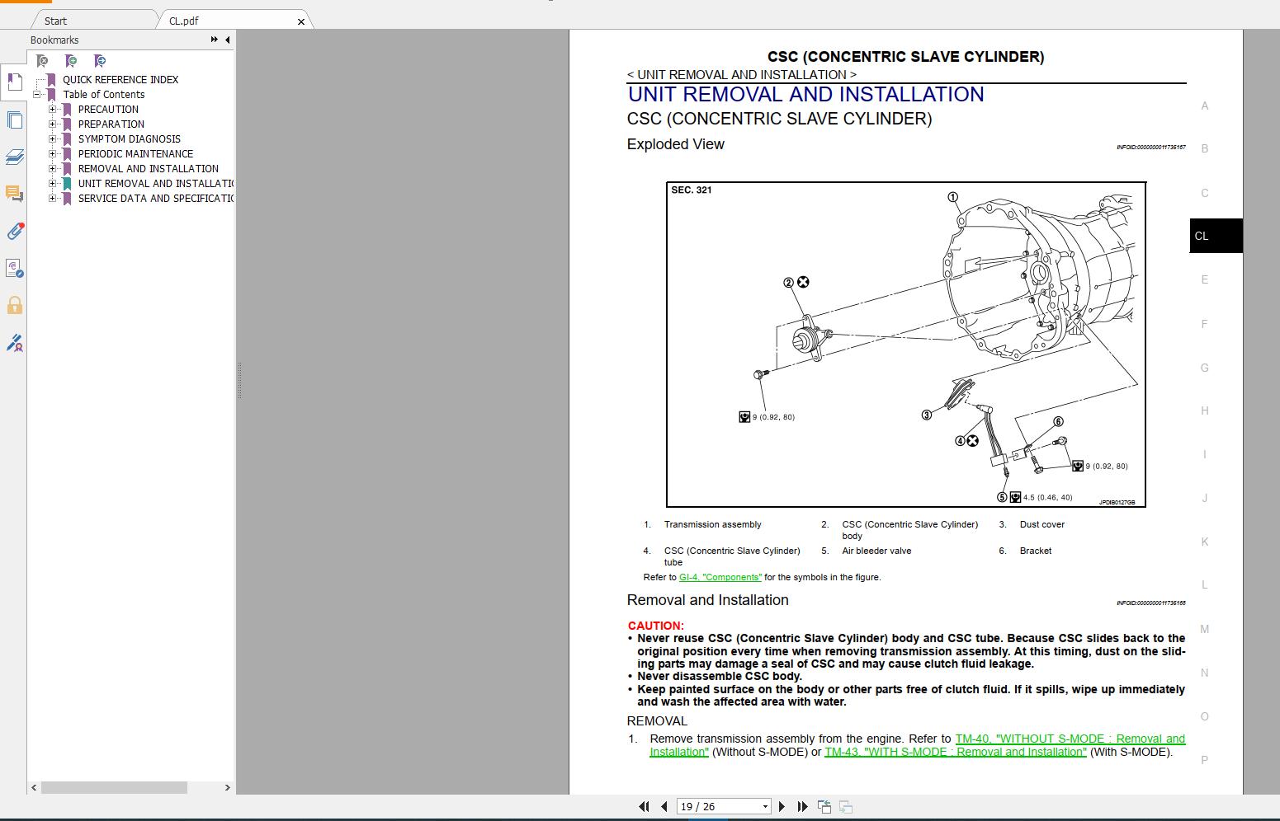Collapse the Table of Contents bookmark
The image size is (1280, 821).
pyautogui.click(x=37, y=95)
